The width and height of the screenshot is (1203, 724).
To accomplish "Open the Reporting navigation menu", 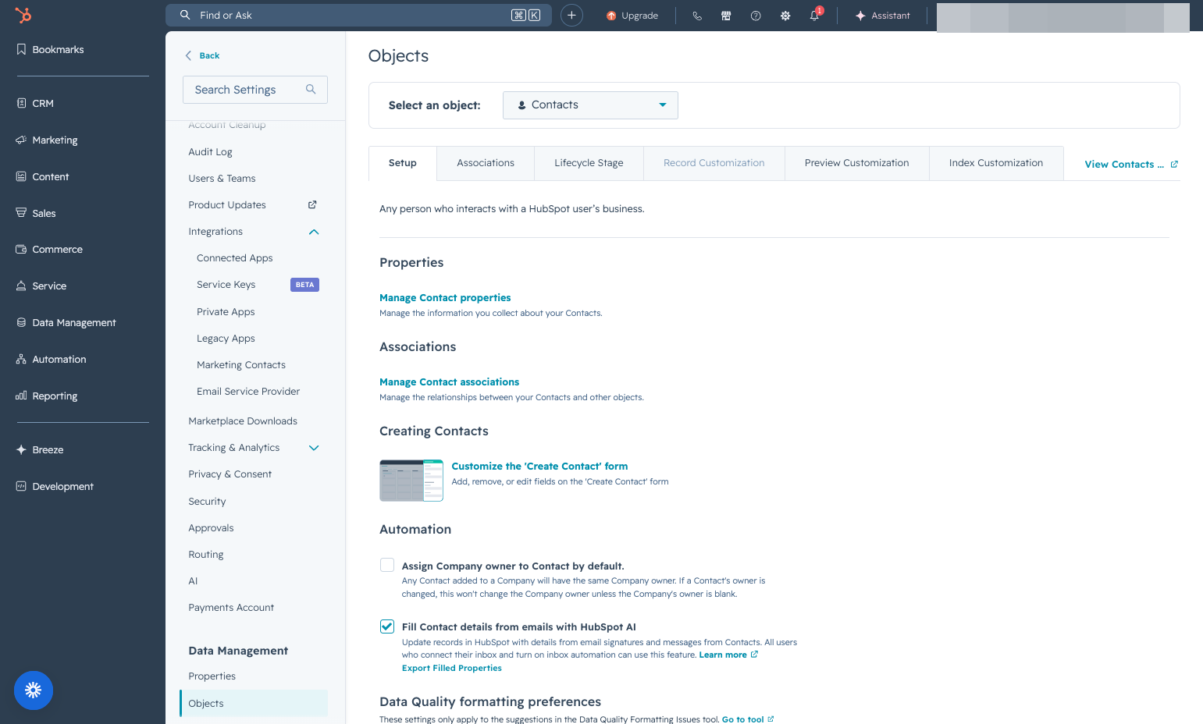I will pyautogui.click(x=47, y=396).
